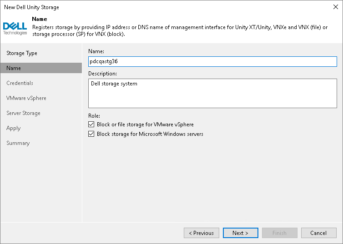Select the Name wizard step
This screenshot has width=343, height=244.
pos(41,68)
